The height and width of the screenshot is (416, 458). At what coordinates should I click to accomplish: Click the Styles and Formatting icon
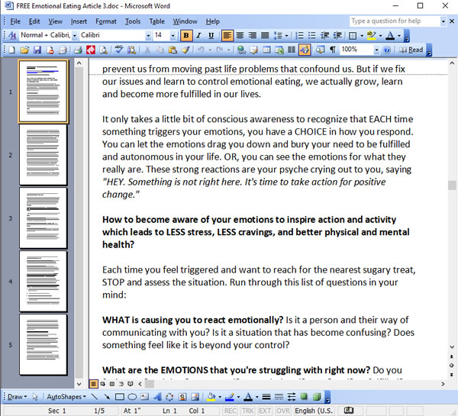(x=12, y=35)
